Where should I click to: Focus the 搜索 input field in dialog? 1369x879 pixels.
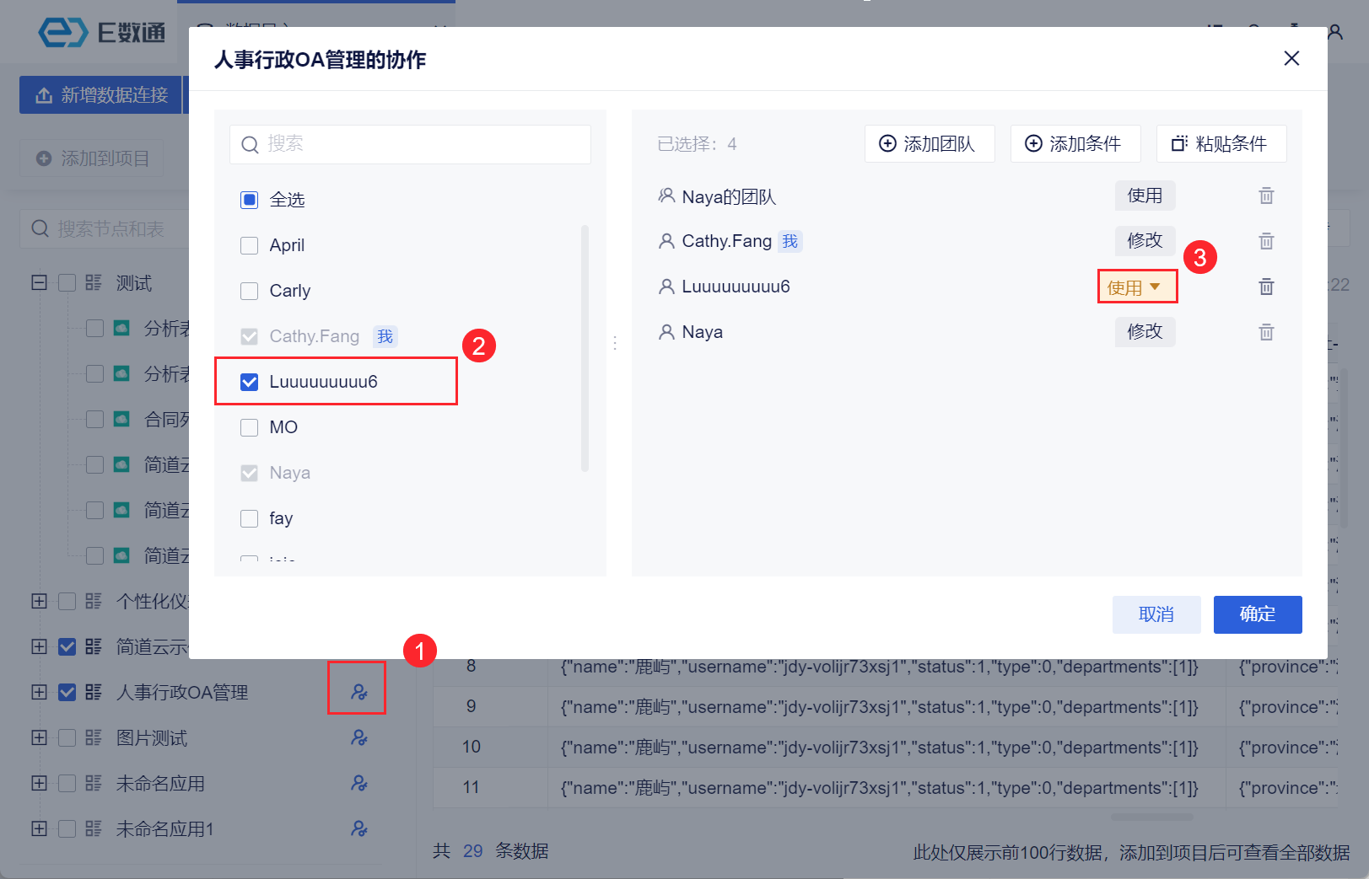click(410, 144)
